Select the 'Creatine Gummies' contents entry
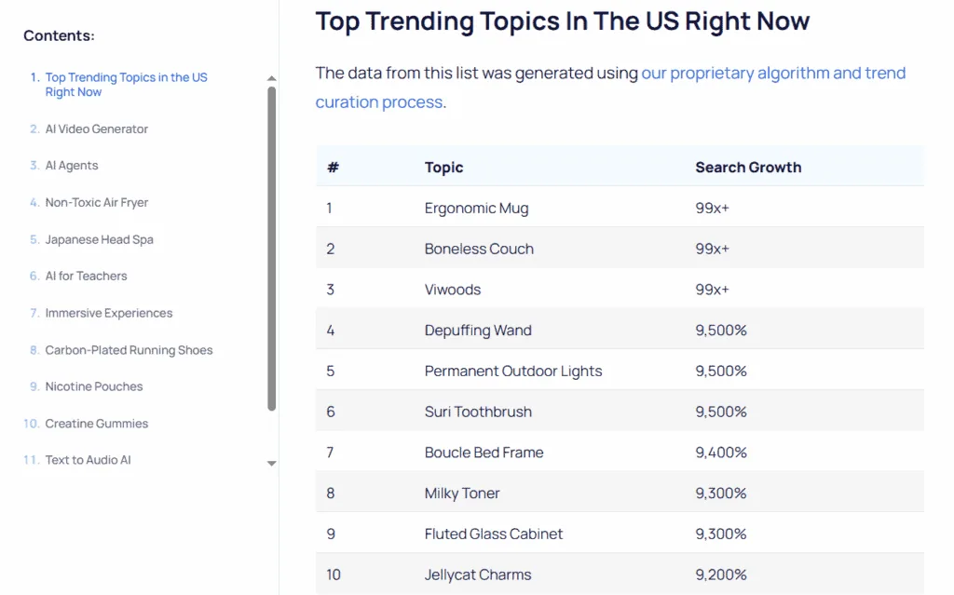This screenshot has height=595, width=954. pos(97,423)
